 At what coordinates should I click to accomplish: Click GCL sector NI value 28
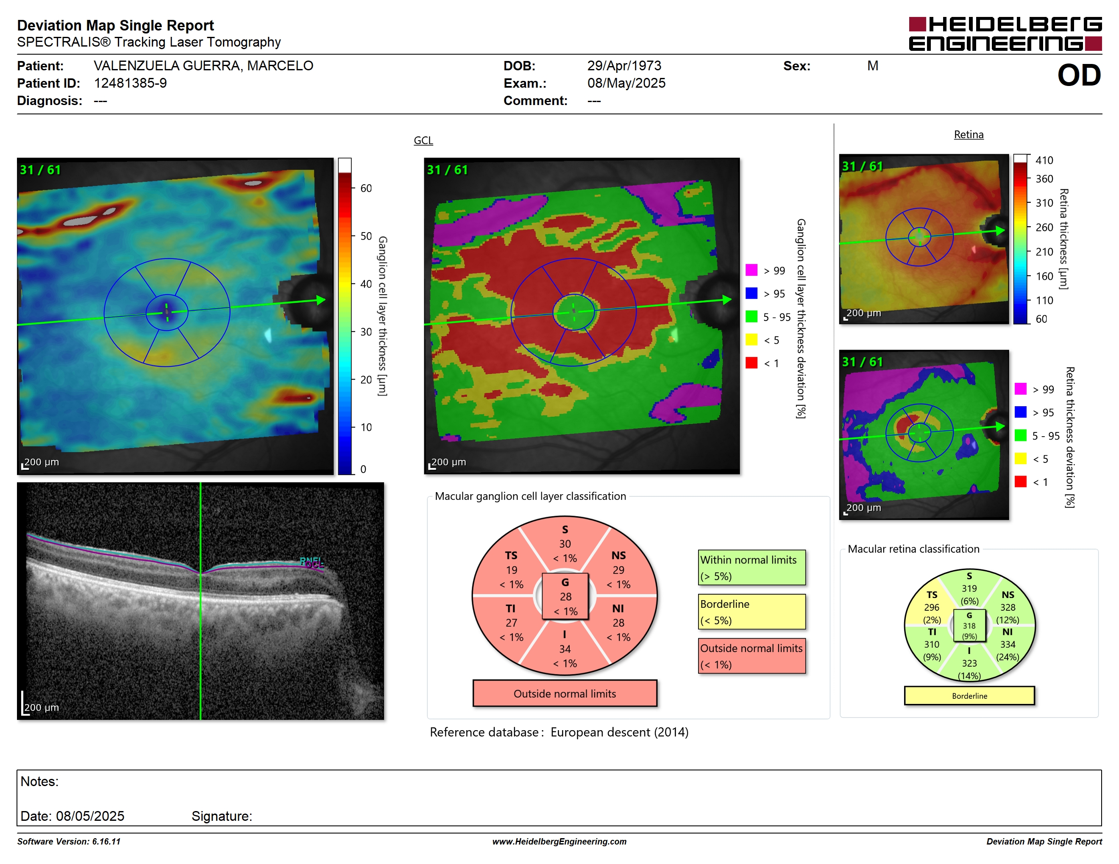point(618,623)
